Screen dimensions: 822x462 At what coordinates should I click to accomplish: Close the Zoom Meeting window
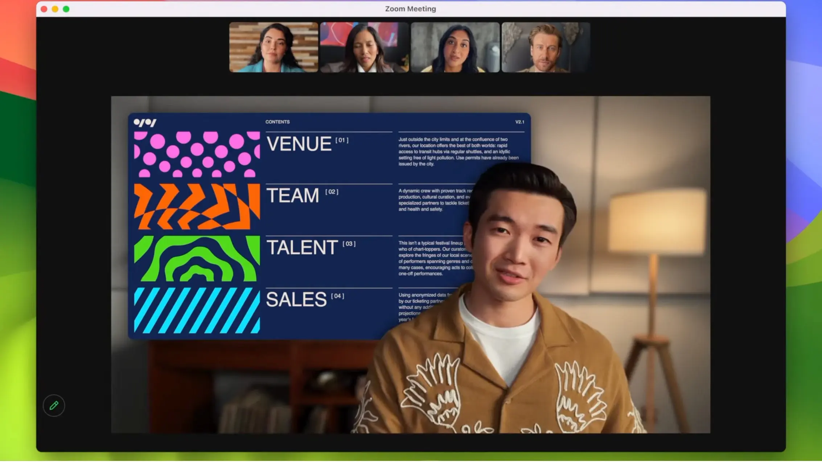[44, 9]
